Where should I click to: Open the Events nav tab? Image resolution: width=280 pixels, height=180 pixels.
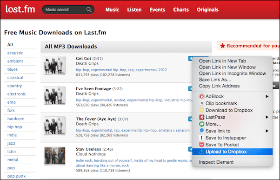point(157,10)
